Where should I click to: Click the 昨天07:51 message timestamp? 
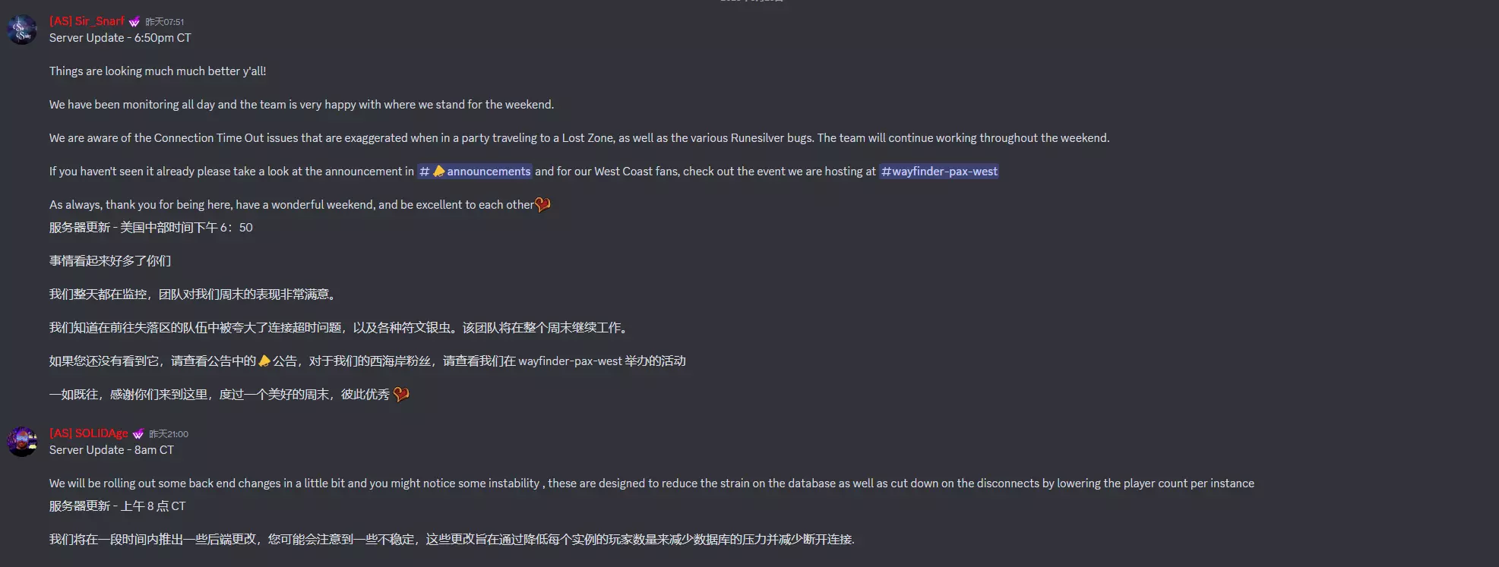click(165, 22)
